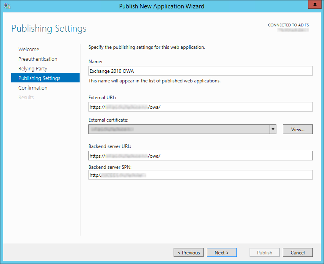
Task: Jump to the Confirmation step
Action: tap(33, 88)
